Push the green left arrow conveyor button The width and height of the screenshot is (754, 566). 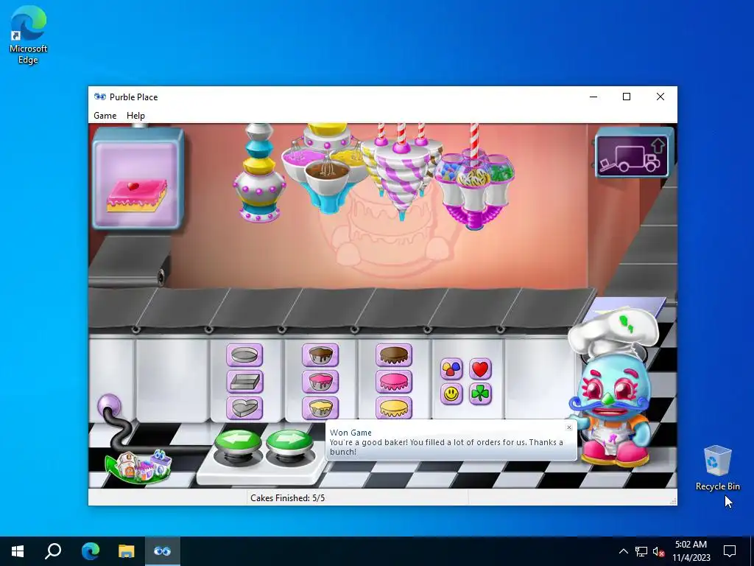[238, 442]
